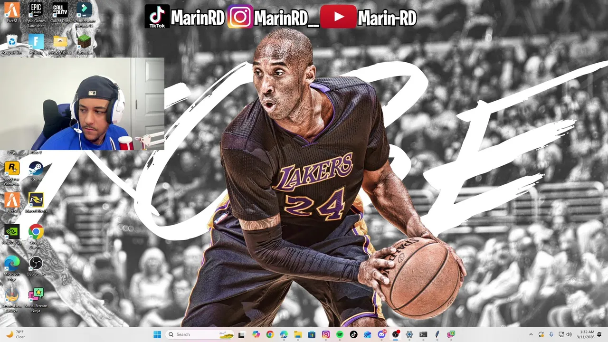The image size is (608, 342).
Task: Open the volume speaker tray icon
Action: click(569, 334)
